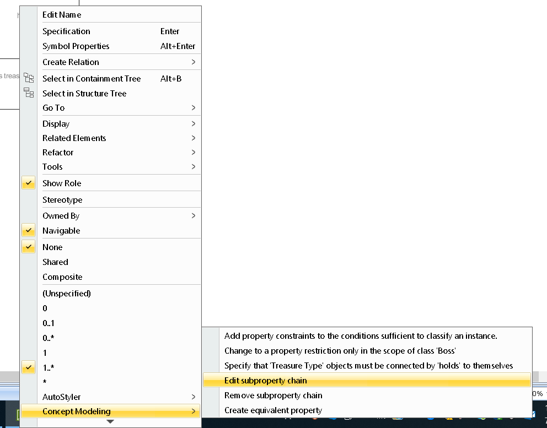Image resolution: width=547 pixels, height=428 pixels.
Task: Click Edit Name menu entry
Action: pyautogui.click(x=111, y=15)
